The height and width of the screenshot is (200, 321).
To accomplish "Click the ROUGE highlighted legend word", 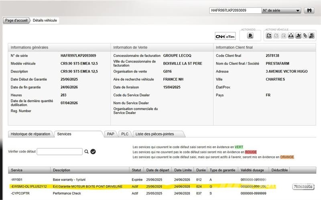I will click(x=251, y=152).
